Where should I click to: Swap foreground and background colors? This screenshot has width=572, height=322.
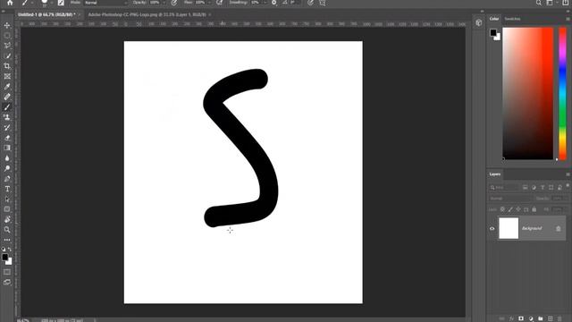10,250
